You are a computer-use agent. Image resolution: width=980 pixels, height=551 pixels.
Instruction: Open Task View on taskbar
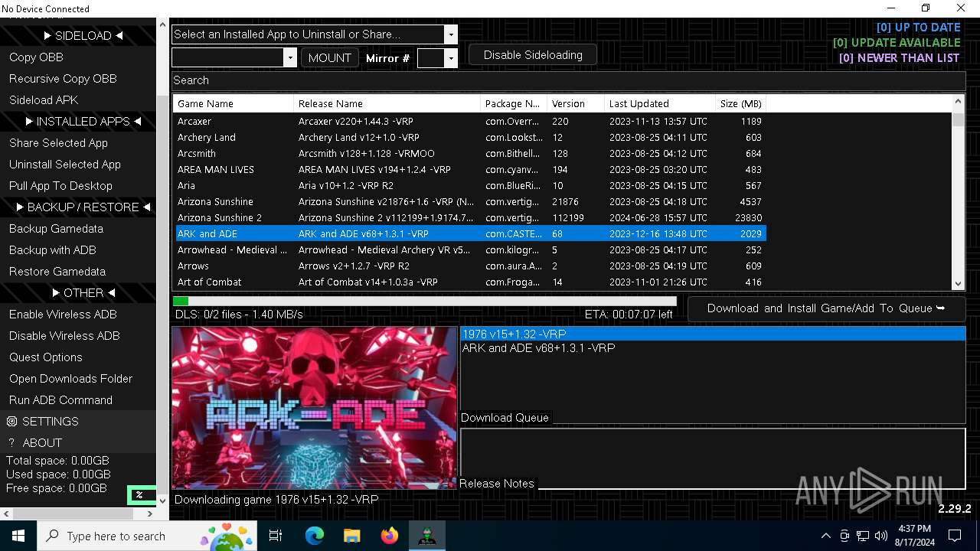click(x=276, y=536)
